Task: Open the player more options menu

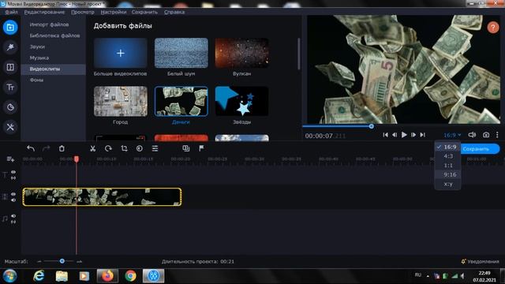Action: point(497,135)
